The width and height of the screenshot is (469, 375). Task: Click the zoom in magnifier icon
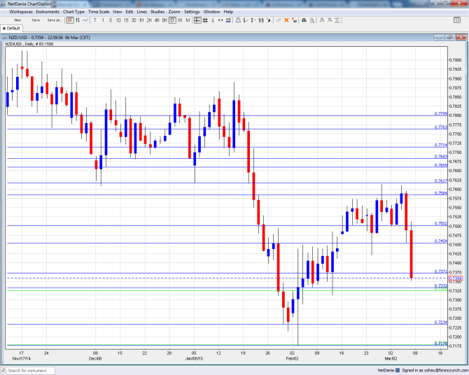(322, 20)
